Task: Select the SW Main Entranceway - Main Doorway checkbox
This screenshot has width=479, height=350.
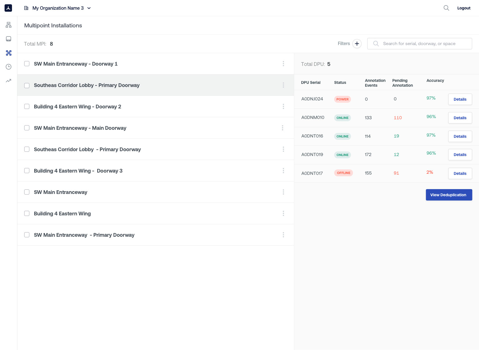Action: click(x=27, y=128)
